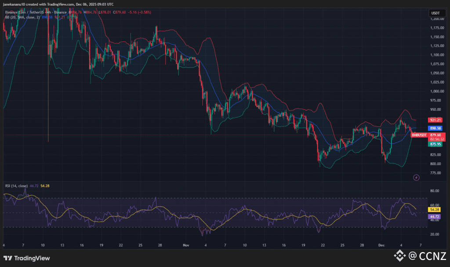Click the red 921.21 upper band label
450x267 pixels.
[x=435, y=120]
